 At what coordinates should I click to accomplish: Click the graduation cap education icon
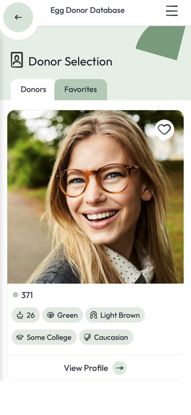coord(20,337)
